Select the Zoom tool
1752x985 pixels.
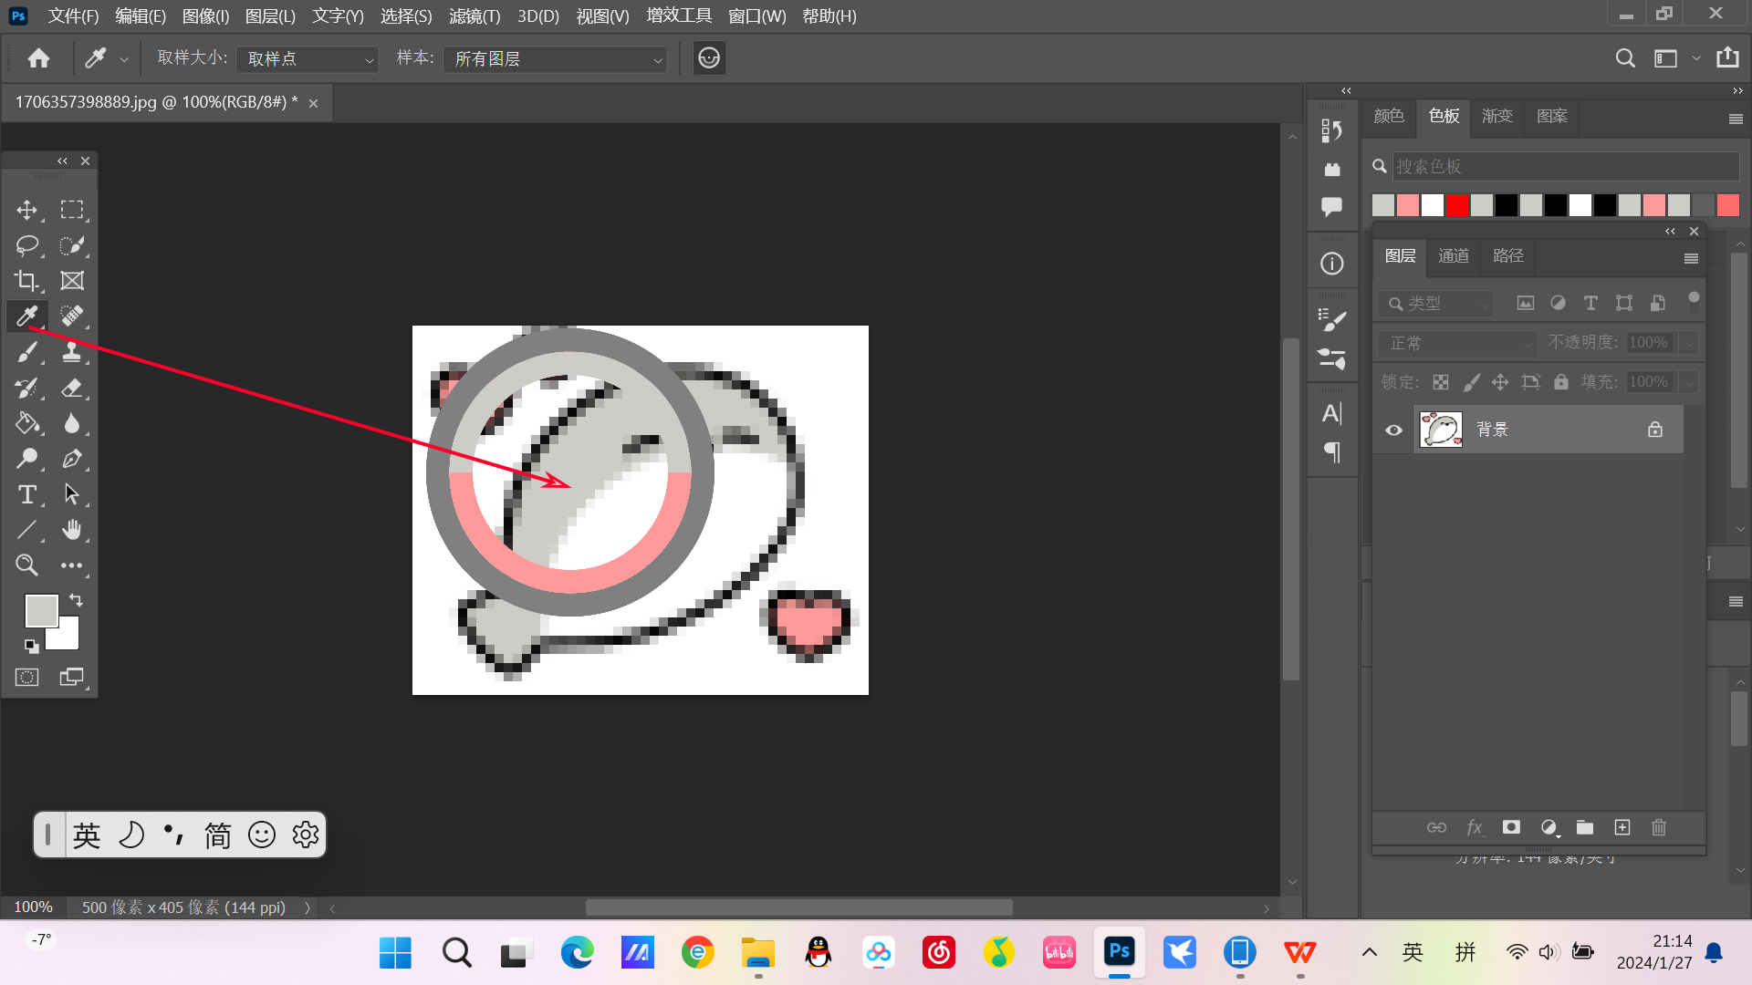click(27, 565)
